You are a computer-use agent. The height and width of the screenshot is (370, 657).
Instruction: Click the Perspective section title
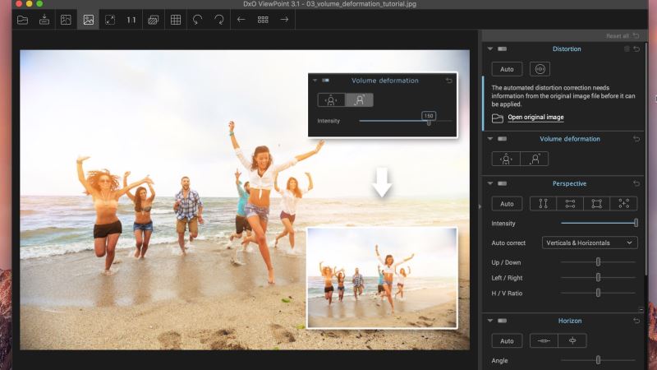(x=569, y=183)
